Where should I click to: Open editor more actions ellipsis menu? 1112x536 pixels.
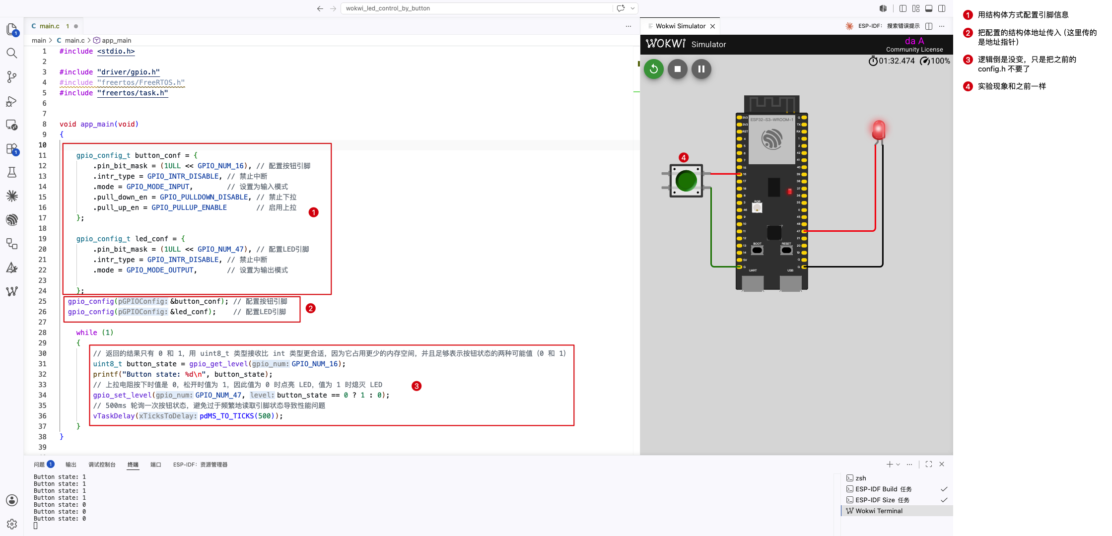[x=628, y=26]
